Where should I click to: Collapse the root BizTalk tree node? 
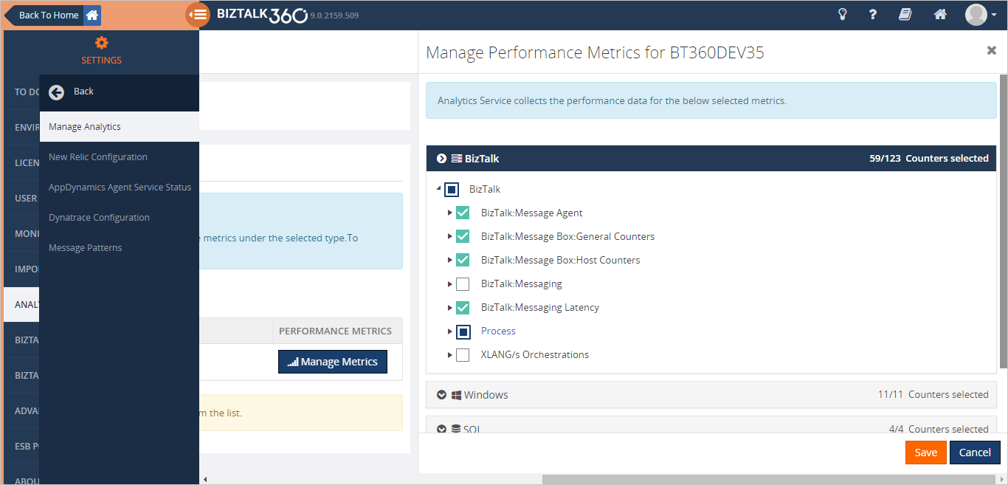pyautogui.click(x=439, y=189)
